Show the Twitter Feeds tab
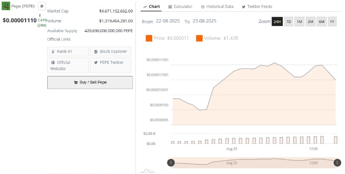Viewport: 345px width, 174px height. click(257, 7)
